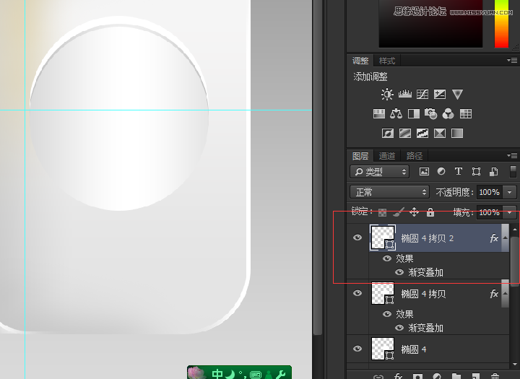Filter layers by smart objects

(x=493, y=171)
